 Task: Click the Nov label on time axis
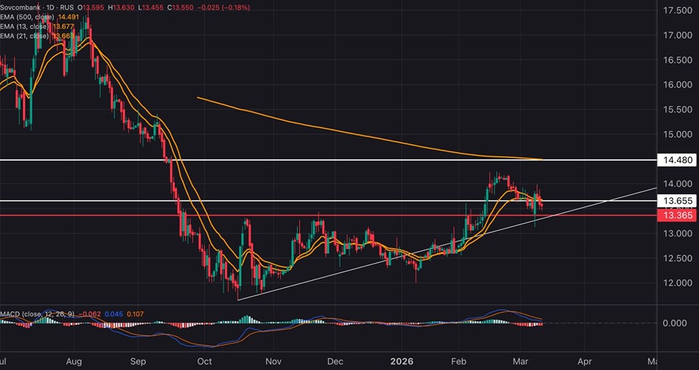275,361
